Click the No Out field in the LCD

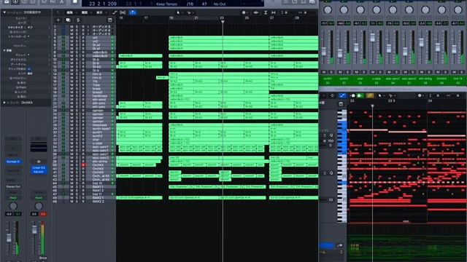220,4
